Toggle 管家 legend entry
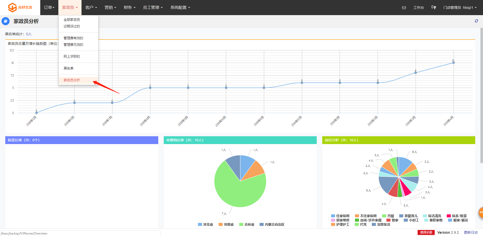 coord(392,220)
